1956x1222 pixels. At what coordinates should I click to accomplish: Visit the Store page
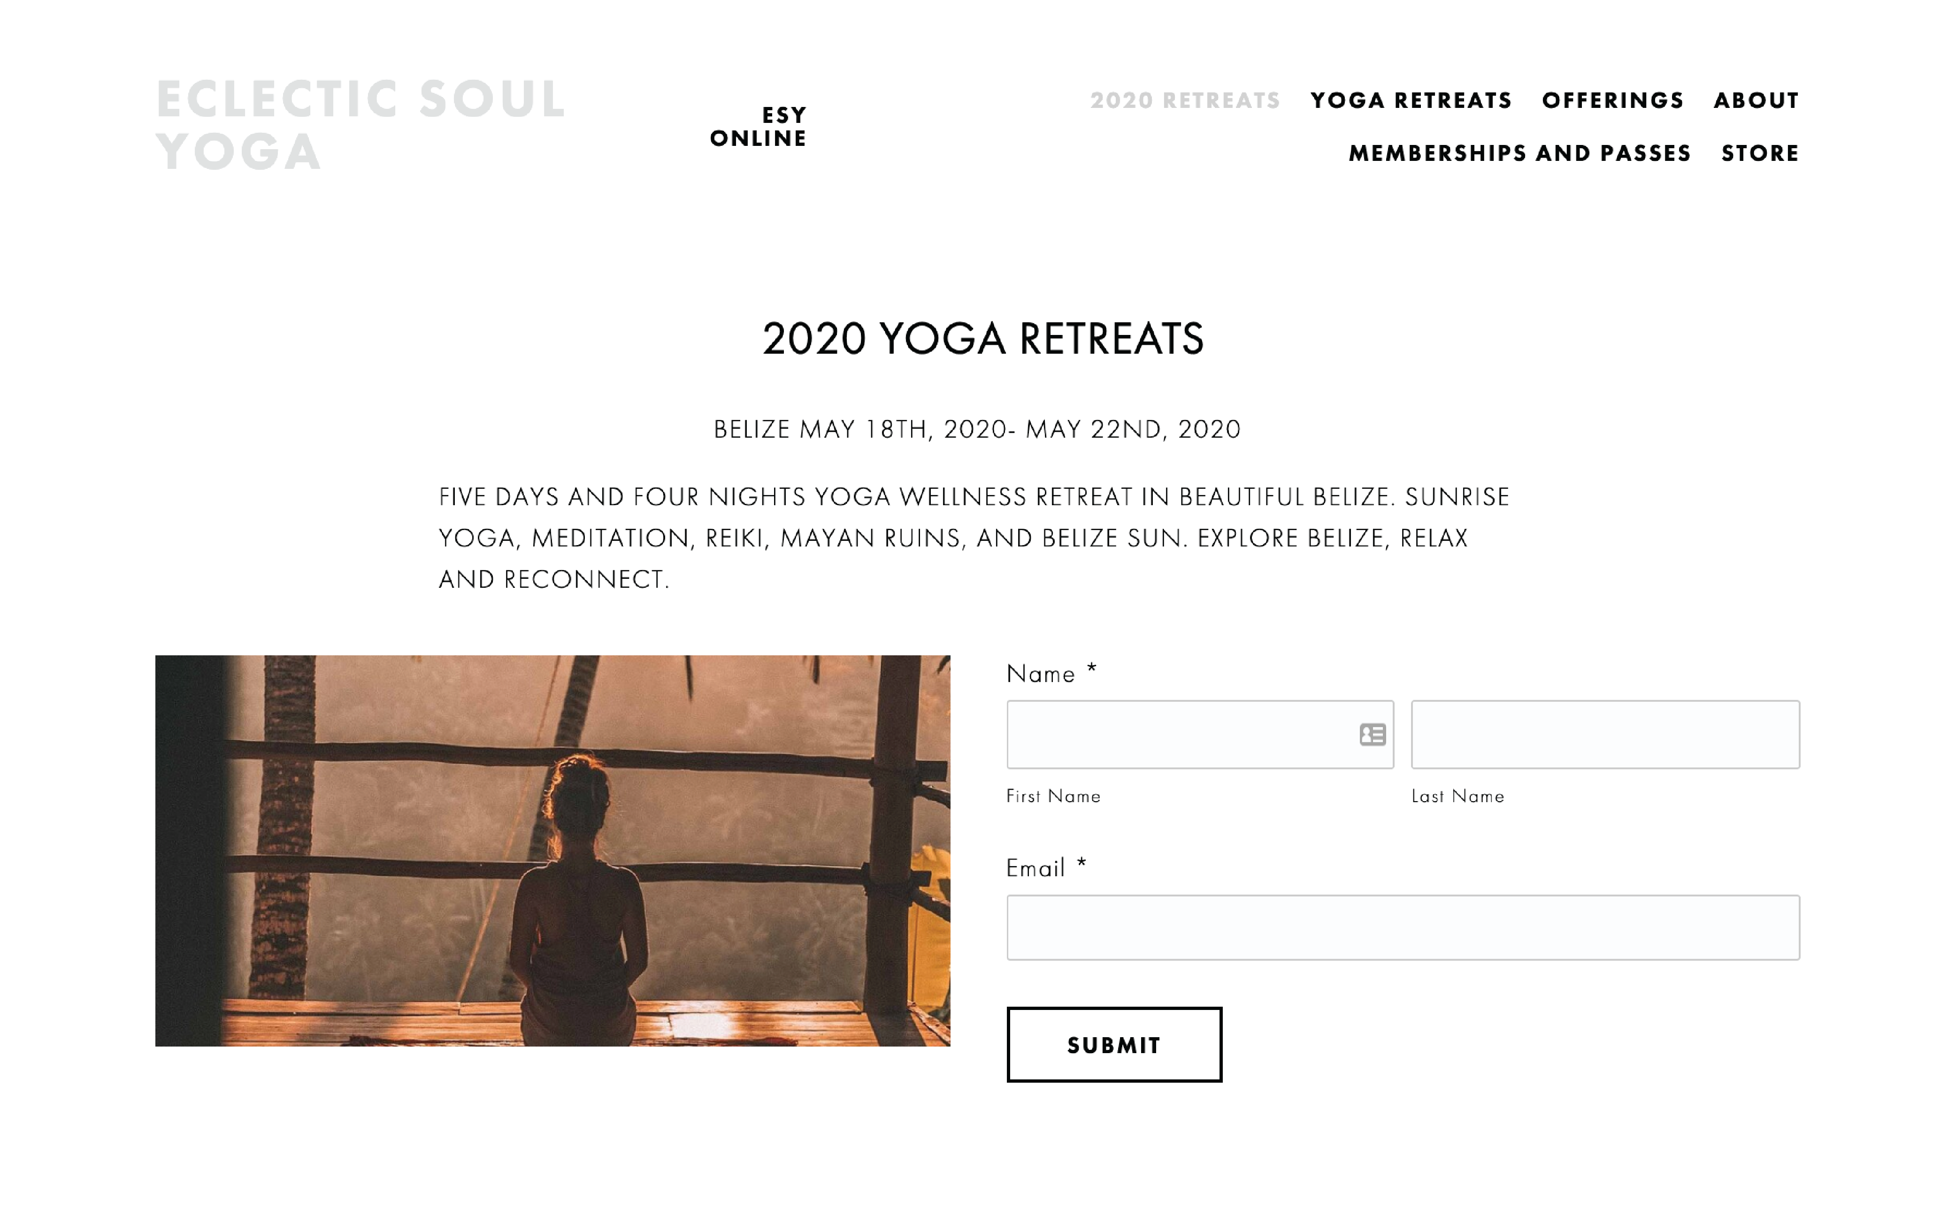tap(1759, 153)
